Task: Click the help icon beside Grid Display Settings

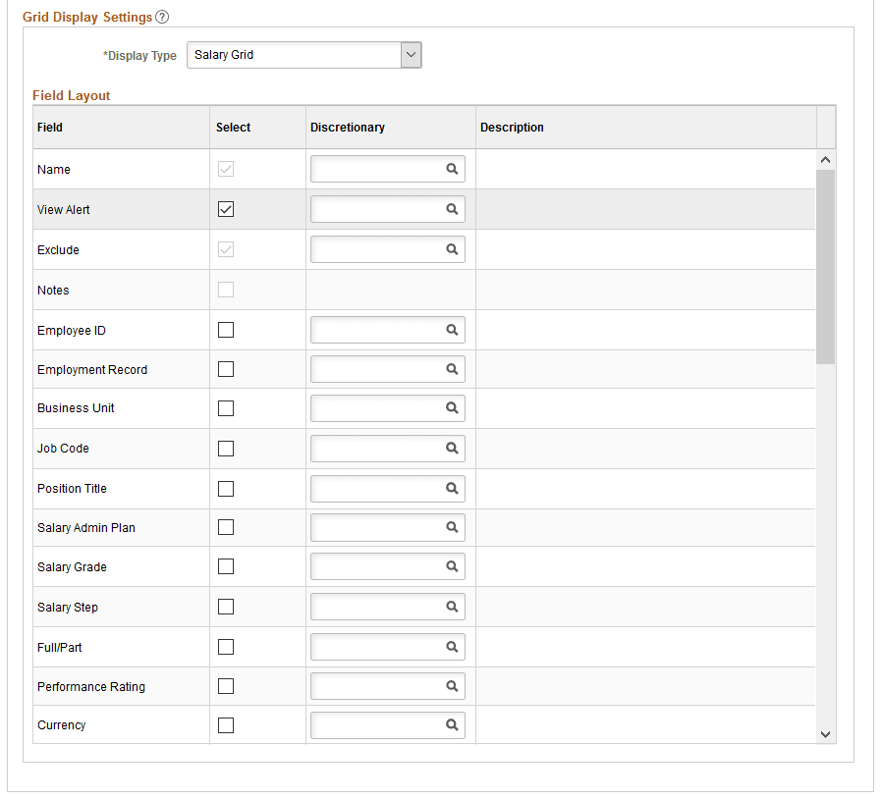Action: pyautogui.click(x=162, y=17)
